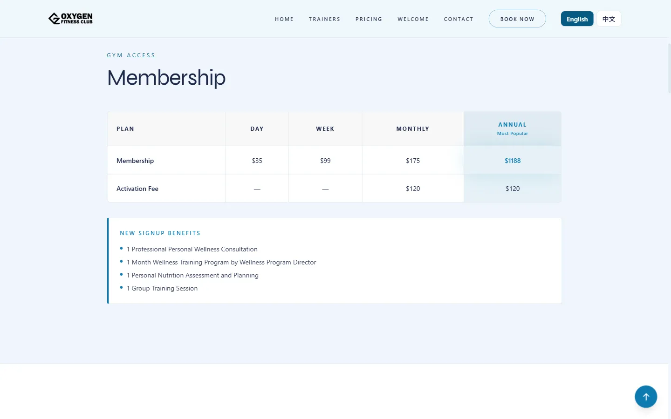The image size is (671, 419).
Task: Select the $35 day membership price
Action: pyautogui.click(x=257, y=160)
